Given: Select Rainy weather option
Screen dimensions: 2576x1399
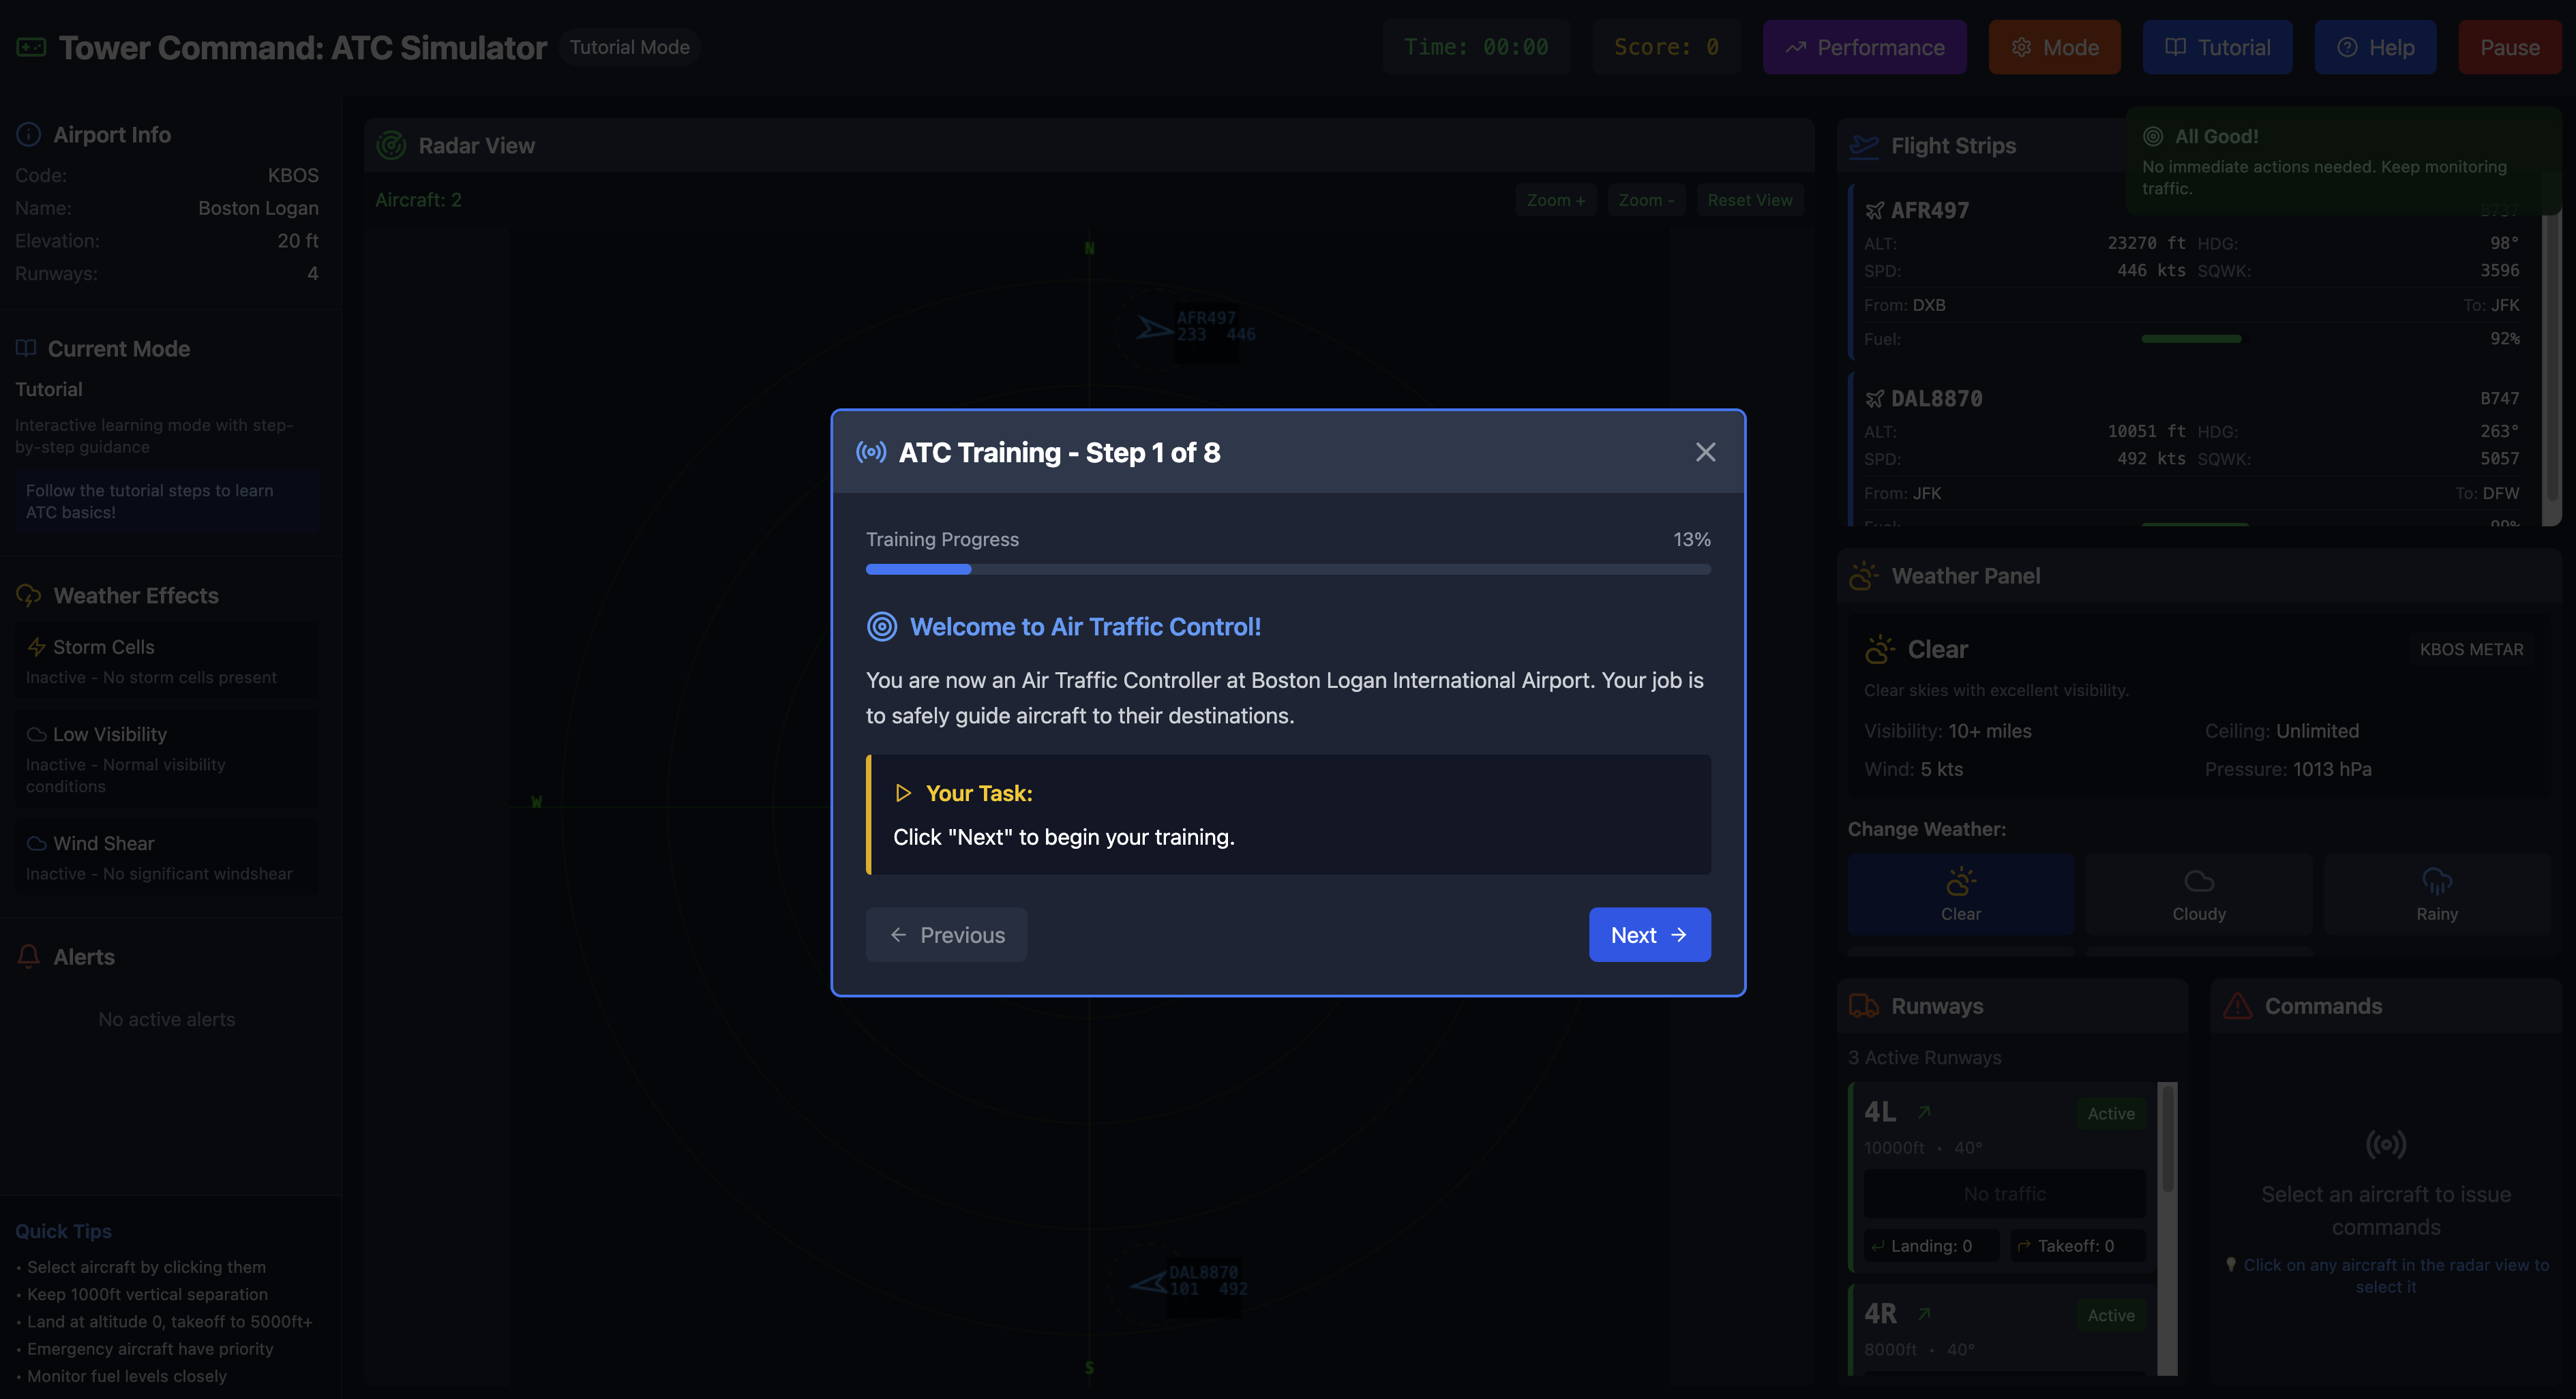Looking at the screenshot, I should click(2436, 894).
